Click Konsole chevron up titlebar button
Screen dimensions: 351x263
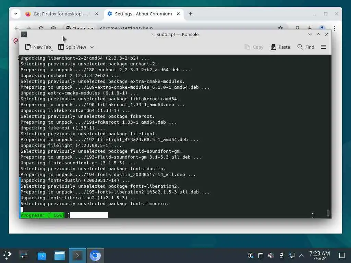click(x=318, y=34)
